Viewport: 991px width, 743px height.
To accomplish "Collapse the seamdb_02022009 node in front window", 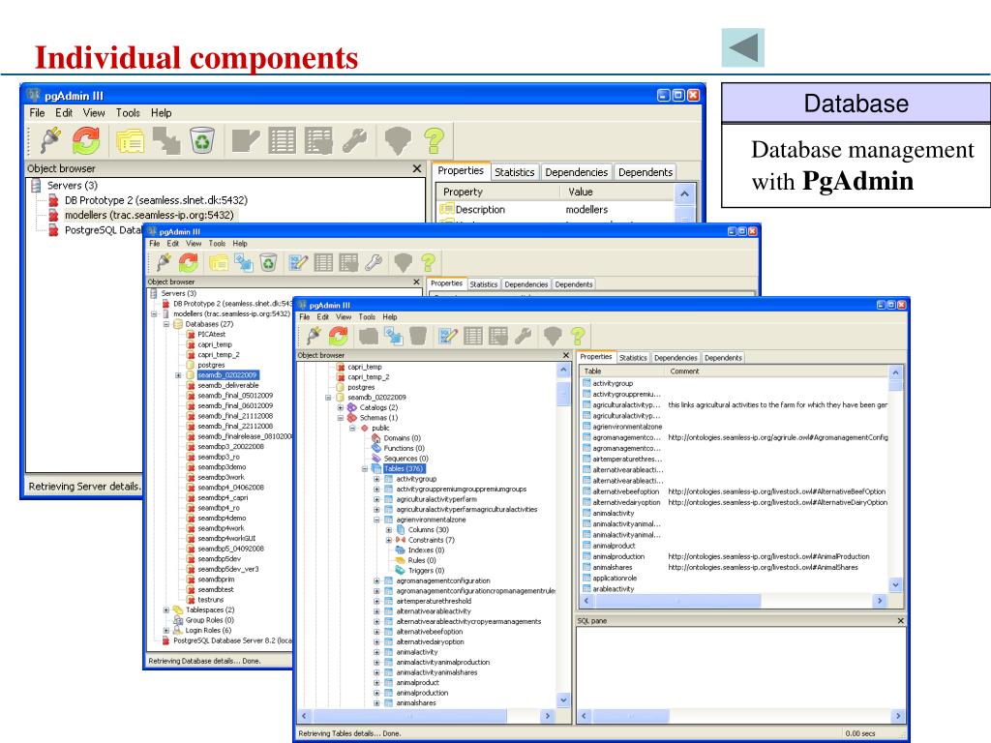I will tap(328, 398).
